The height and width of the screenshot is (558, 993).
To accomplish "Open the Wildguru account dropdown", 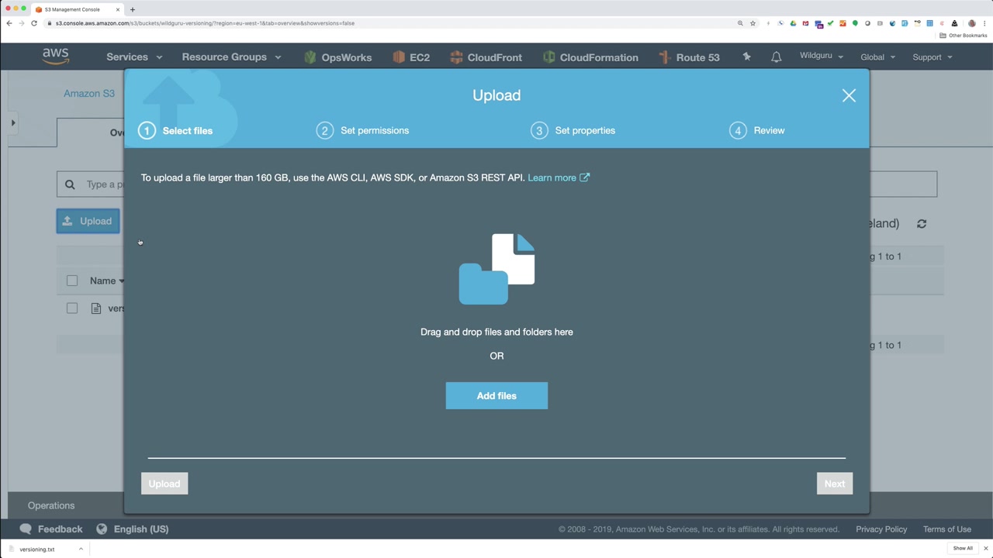I will pos(822,57).
